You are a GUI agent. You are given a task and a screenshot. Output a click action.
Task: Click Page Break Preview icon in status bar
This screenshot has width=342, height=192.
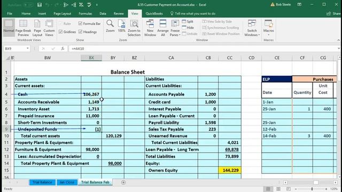289,189
